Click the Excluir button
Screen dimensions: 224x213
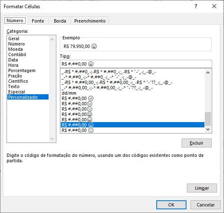coord(196,143)
